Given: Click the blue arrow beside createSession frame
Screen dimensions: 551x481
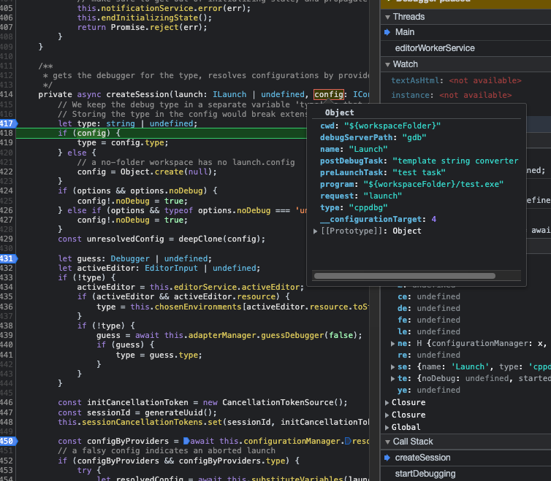Looking at the screenshot, I should (x=387, y=458).
